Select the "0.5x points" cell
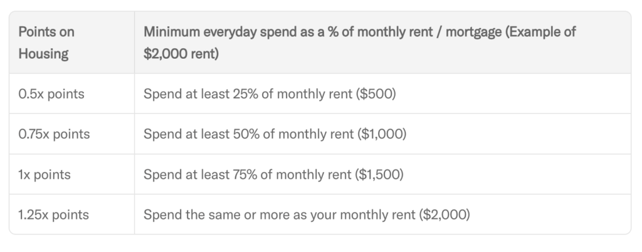The image size is (642, 252). pyautogui.click(x=51, y=94)
